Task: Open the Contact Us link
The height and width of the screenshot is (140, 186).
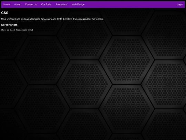Action: point(31,4)
